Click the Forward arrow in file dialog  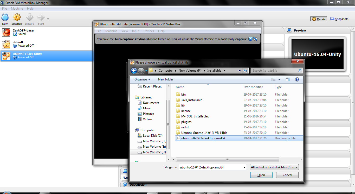pos(141,71)
